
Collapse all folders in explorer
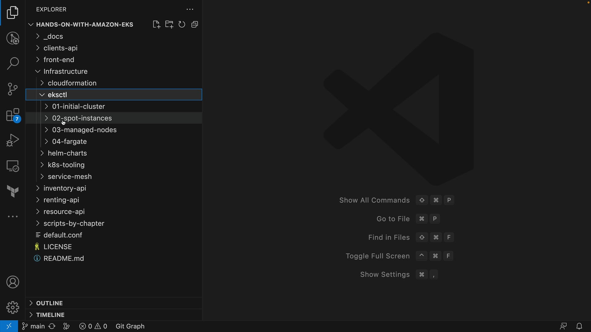tap(195, 25)
